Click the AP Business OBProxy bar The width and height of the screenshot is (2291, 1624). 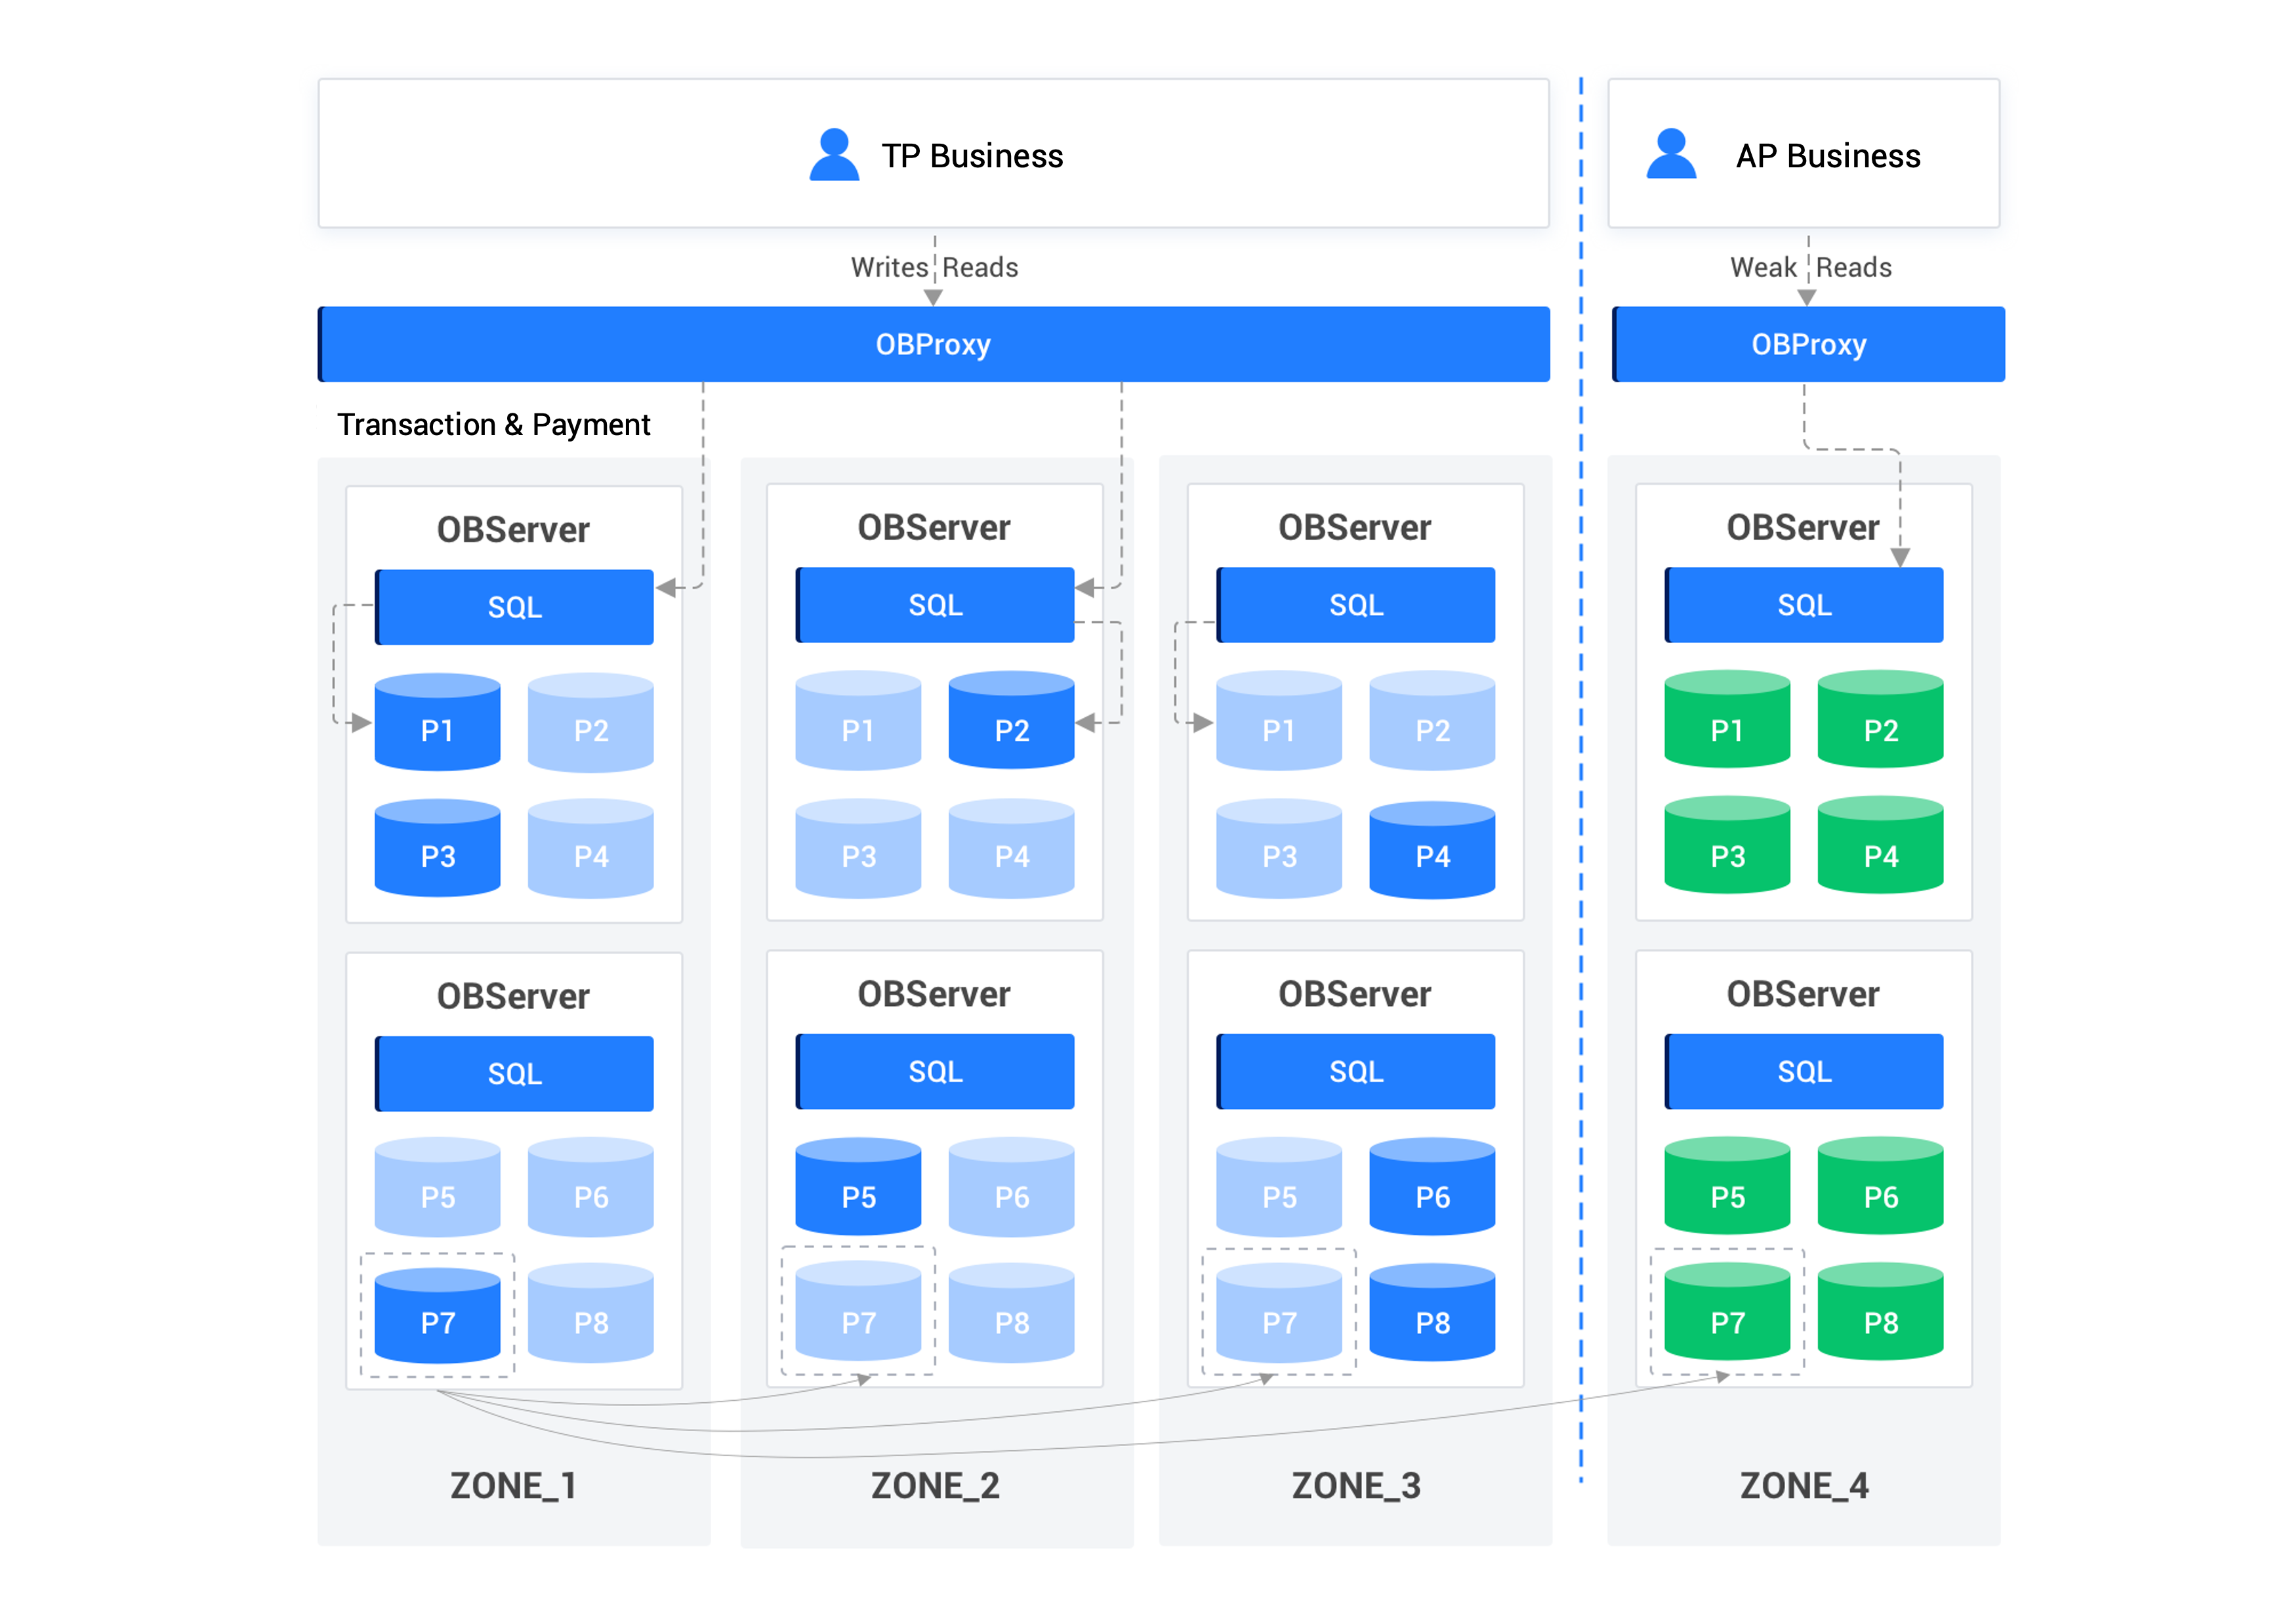pyautogui.click(x=1807, y=344)
